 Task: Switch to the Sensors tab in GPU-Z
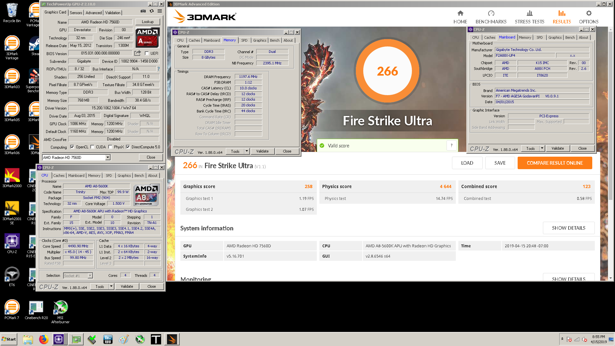[x=76, y=13]
